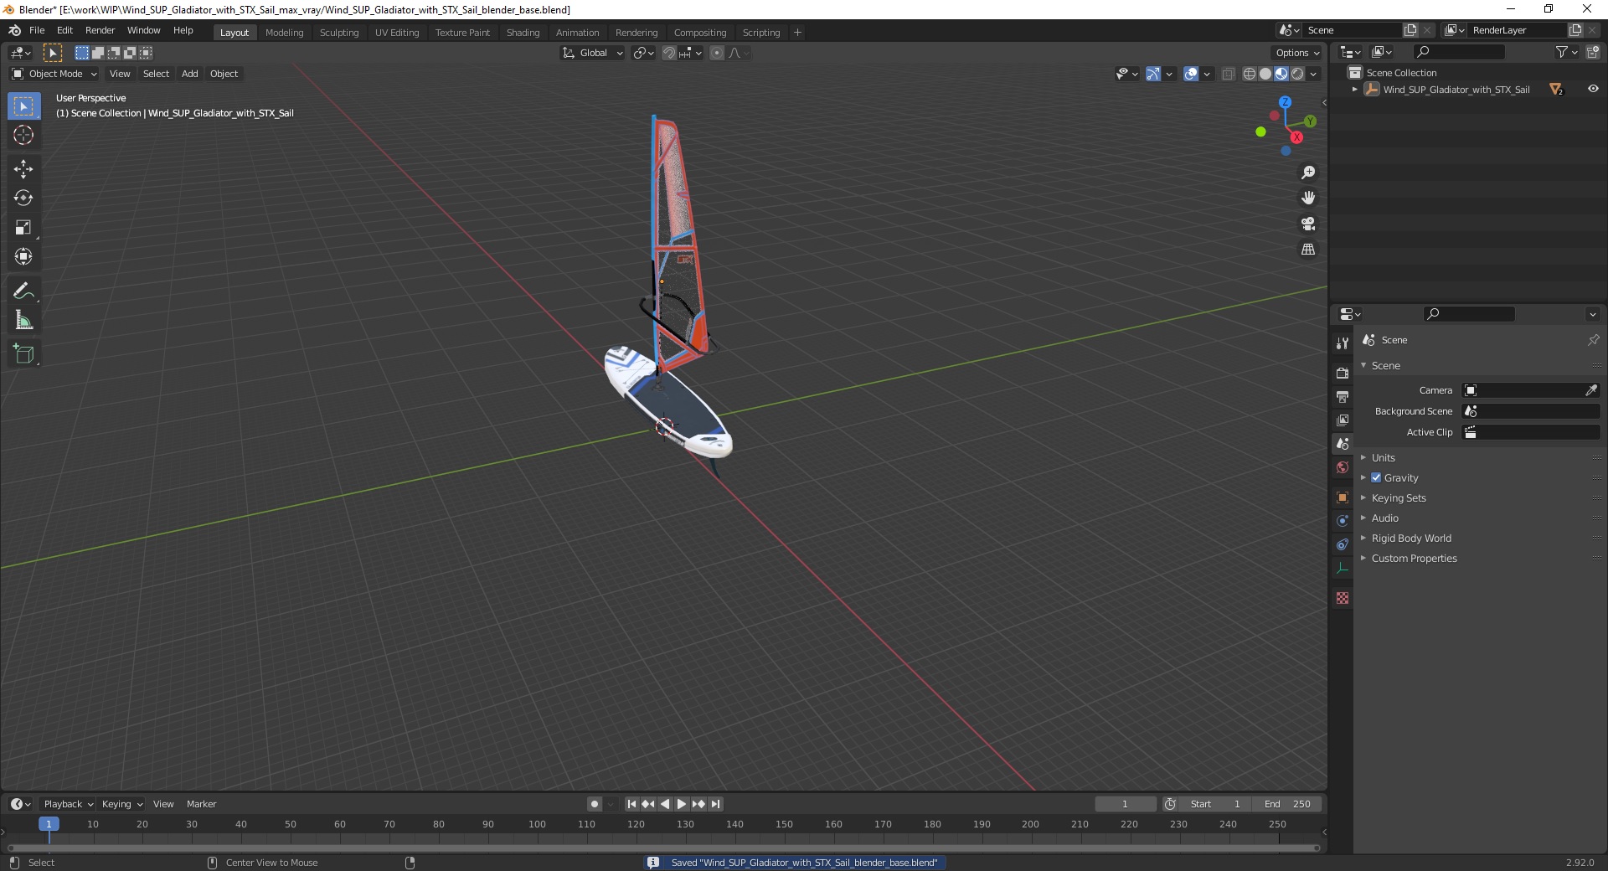Activate the Scale tool
Screen dimensions: 1608x871
23,228
